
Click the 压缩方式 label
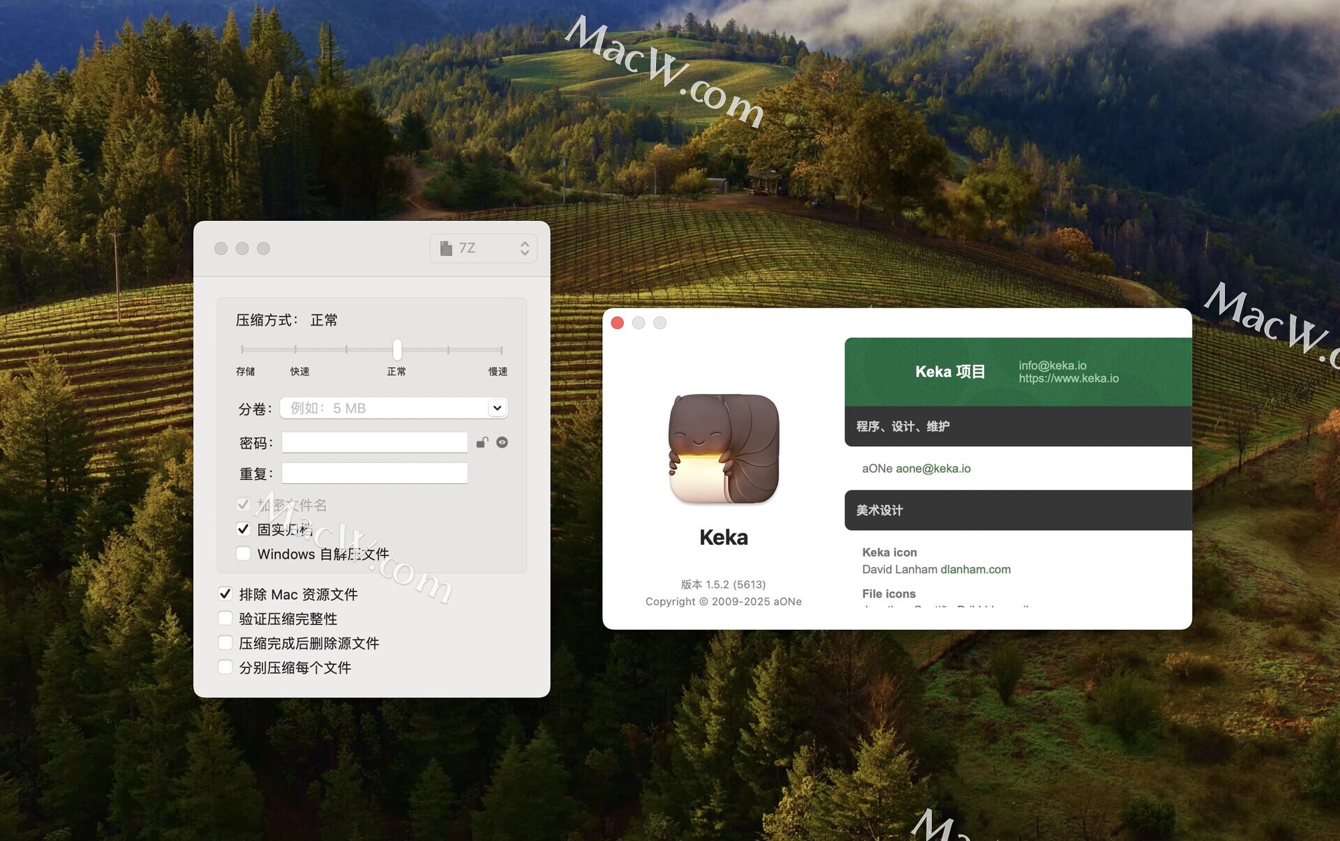[267, 320]
